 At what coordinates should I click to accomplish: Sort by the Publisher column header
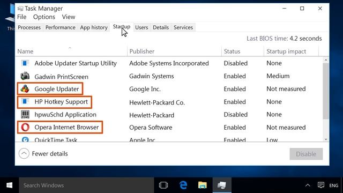coord(174,51)
